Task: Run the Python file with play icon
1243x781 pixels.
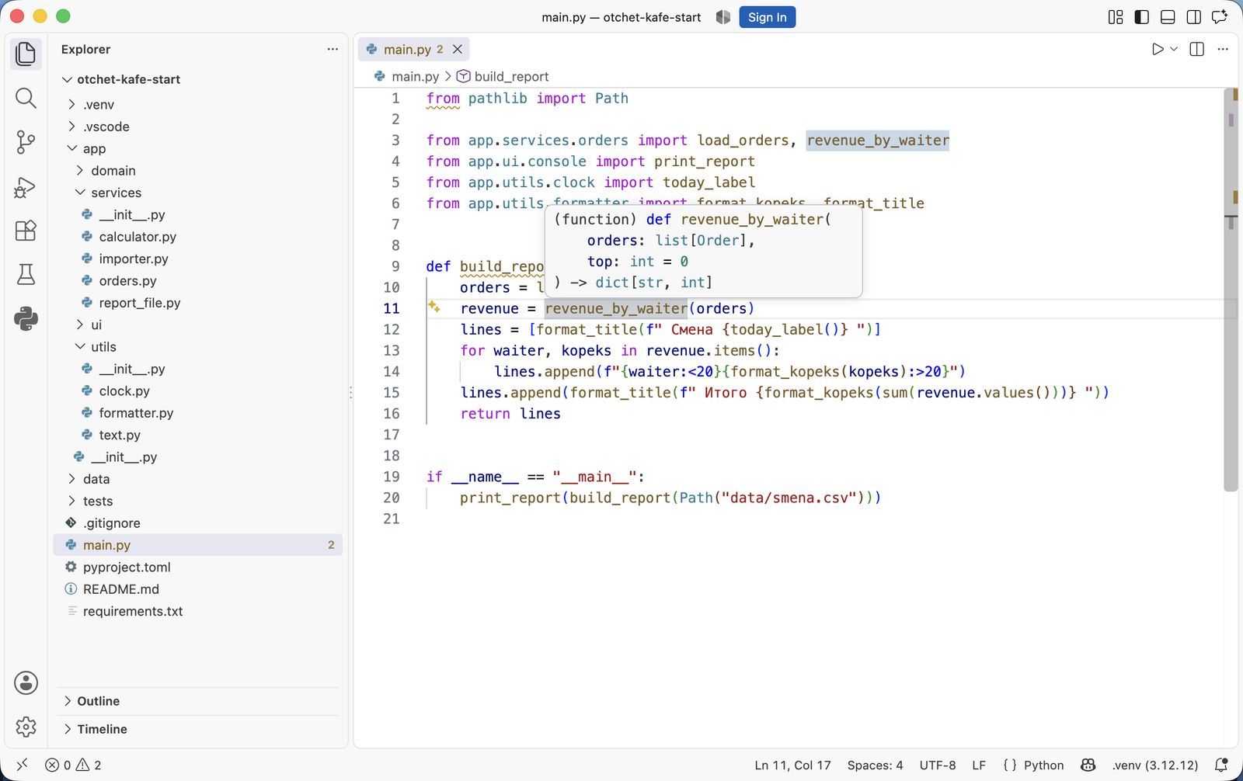Action: pyautogui.click(x=1158, y=49)
